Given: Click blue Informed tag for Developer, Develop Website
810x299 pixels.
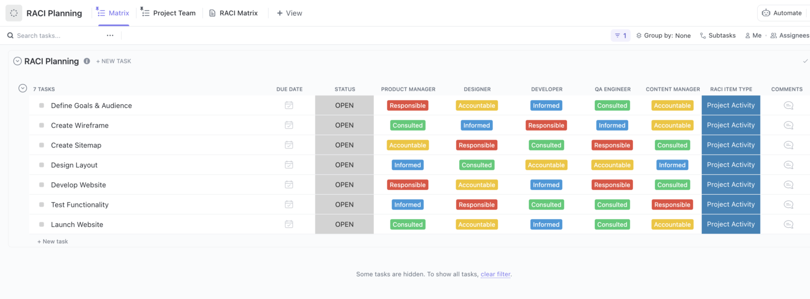Looking at the screenshot, I should pos(546,185).
